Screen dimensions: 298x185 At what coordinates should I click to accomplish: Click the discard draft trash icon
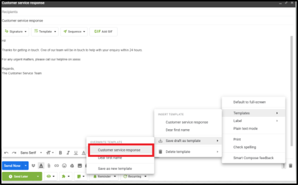(290, 165)
